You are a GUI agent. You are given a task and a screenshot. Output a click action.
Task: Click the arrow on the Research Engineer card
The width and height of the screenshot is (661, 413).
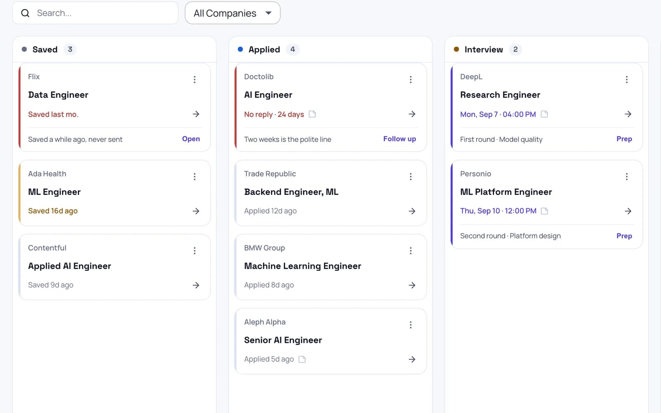[628, 114]
